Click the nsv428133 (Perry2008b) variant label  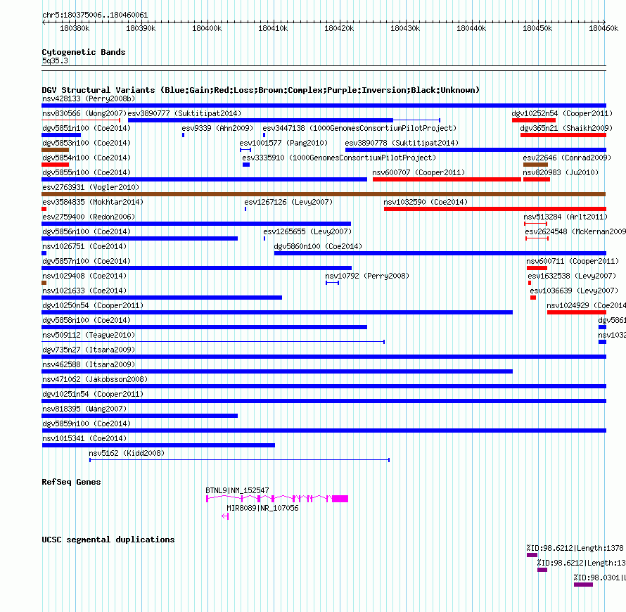89,98
